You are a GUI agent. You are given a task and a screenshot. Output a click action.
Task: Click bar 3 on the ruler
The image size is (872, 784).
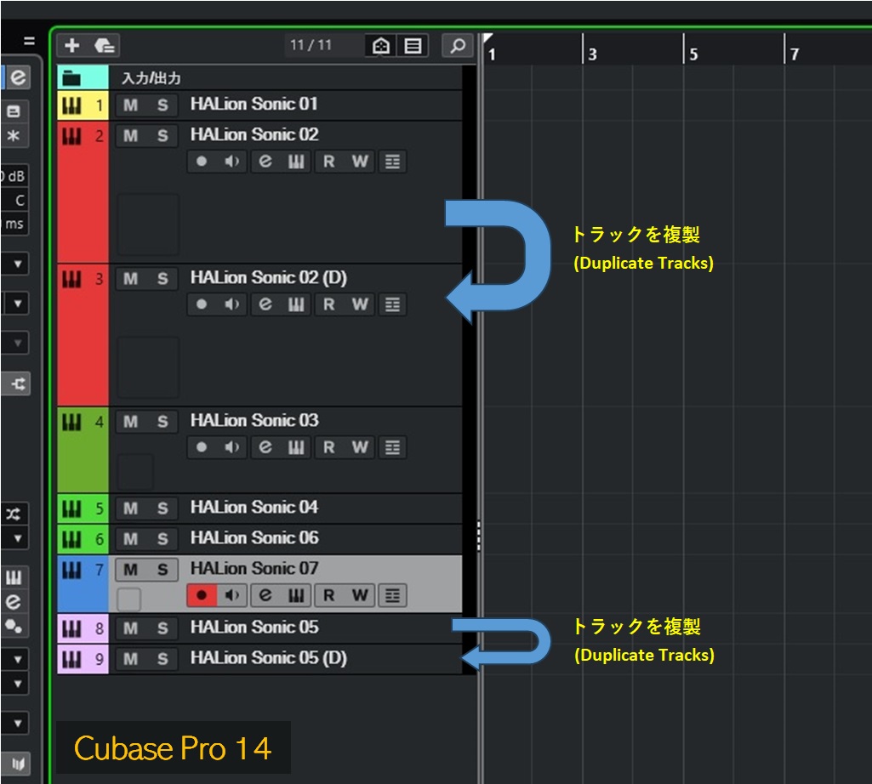pos(592,54)
